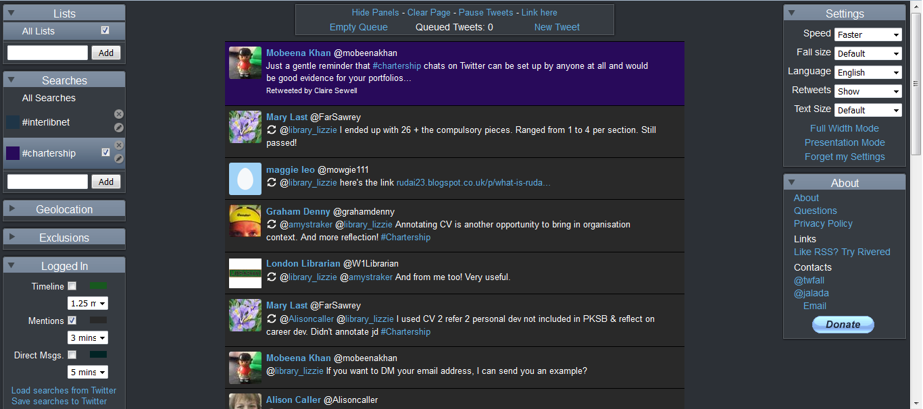Screen dimensions: 923x409
Task: Switch to Presentation Mode
Action: [x=845, y=142]
